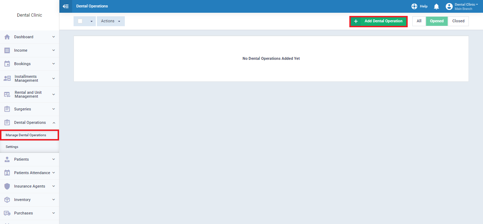This screenshot has width=483, height=224.
Task: Expand the Rental and Unit Management chevron
Action: (x=54, y=94)
